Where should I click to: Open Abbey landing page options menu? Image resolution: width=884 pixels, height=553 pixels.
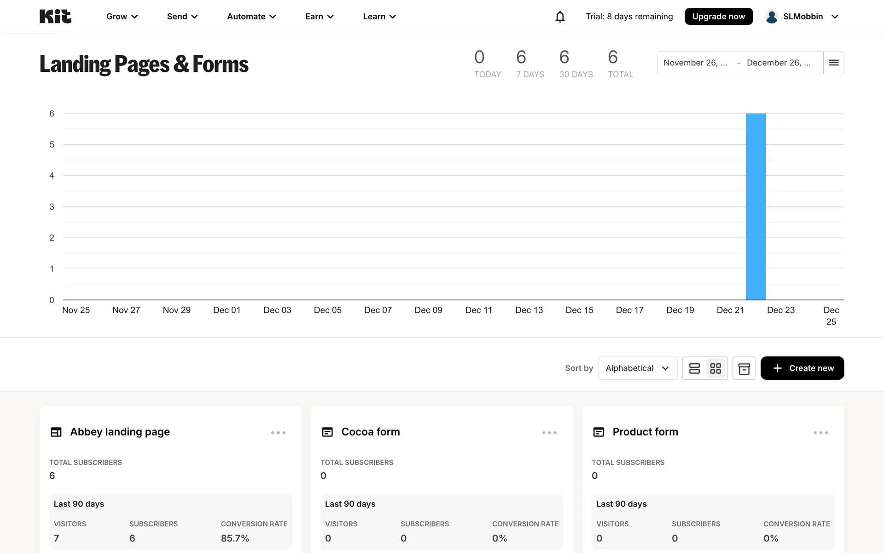[278, 433]
